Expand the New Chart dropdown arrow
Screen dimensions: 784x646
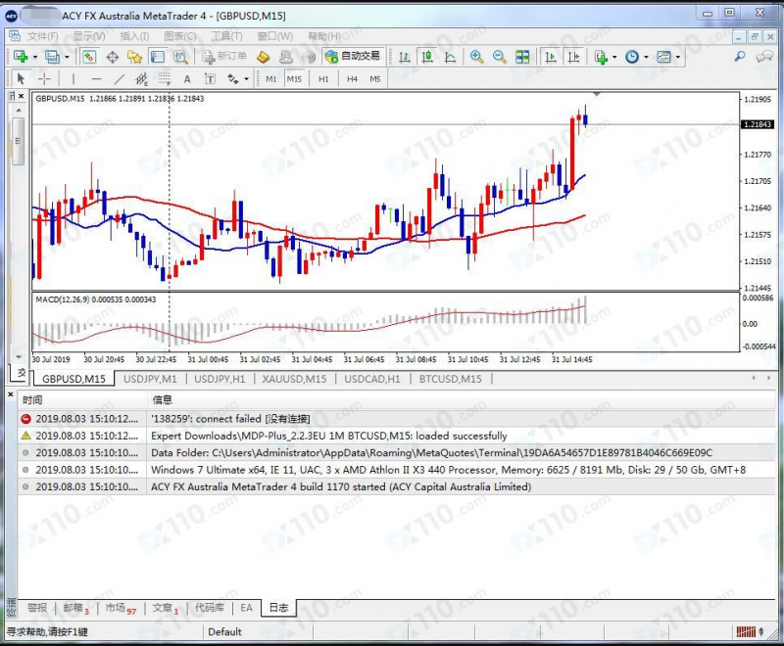[35, 57]
